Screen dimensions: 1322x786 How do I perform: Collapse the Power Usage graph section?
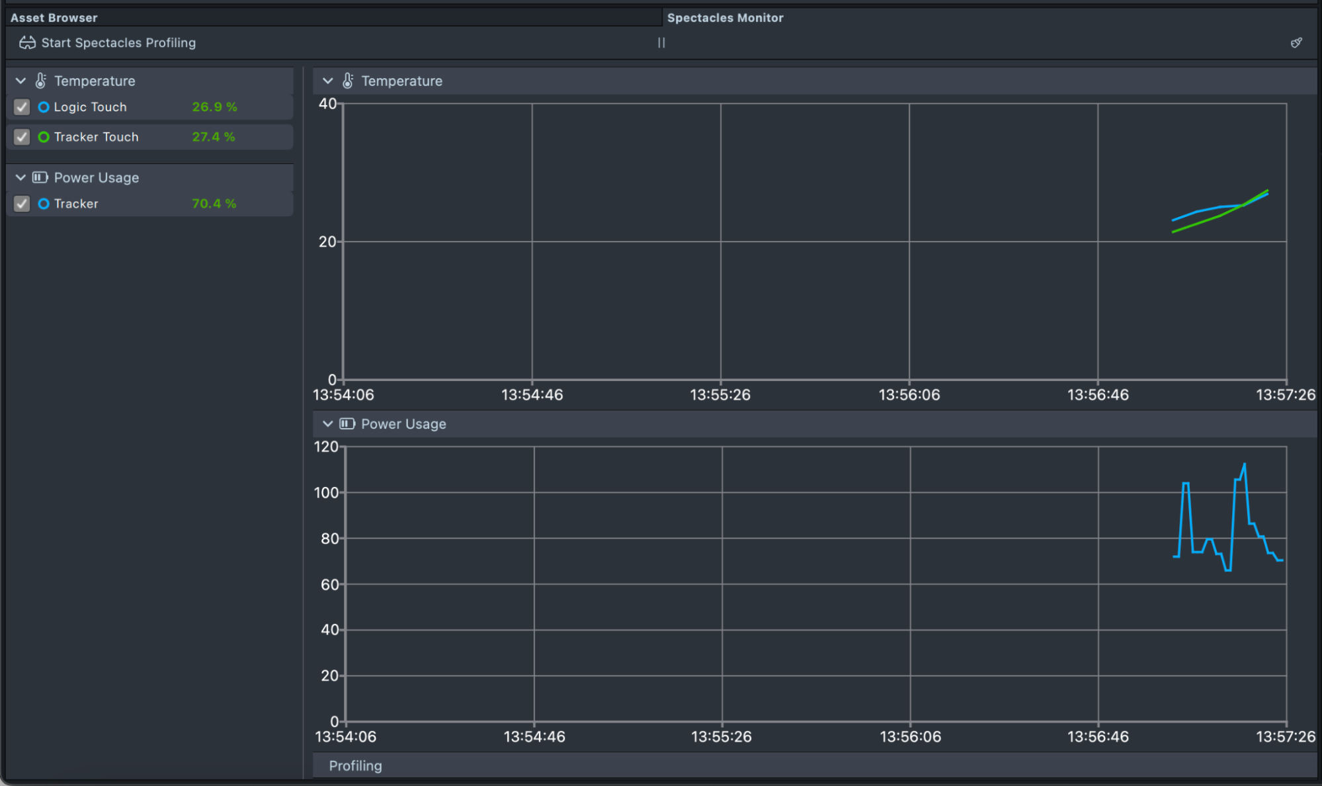[327, 423]
